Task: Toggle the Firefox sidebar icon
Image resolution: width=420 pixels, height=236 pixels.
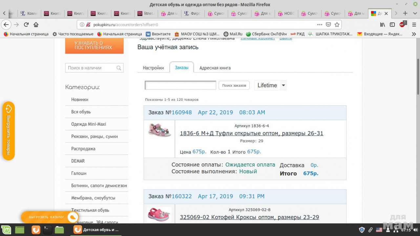Action: [392, 25]
